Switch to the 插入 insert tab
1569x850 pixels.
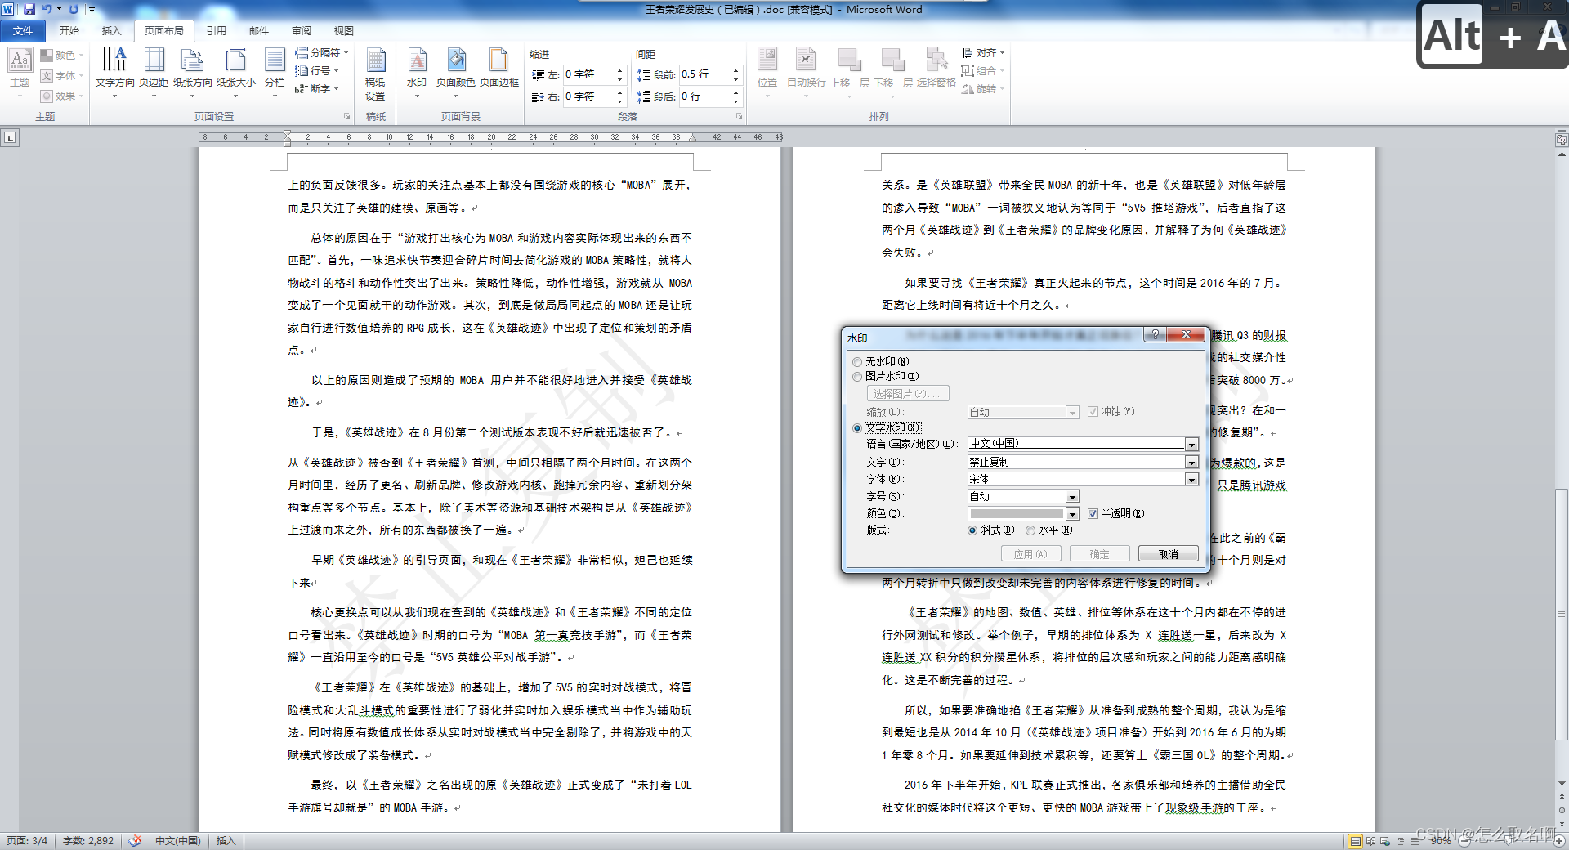click(111, 31)
